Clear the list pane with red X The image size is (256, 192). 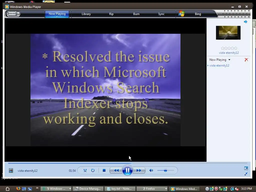coord(246,60)
